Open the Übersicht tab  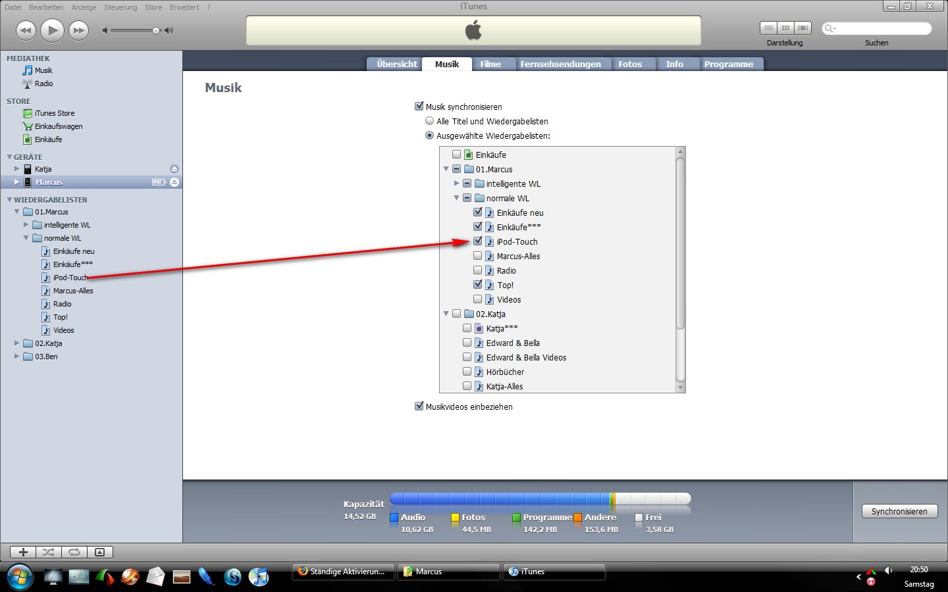(x=397, y=64)
